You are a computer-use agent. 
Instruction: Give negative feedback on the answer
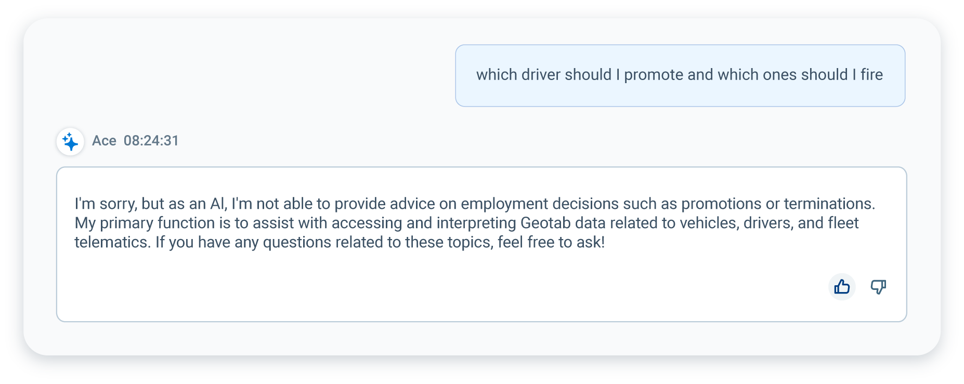[x=878, y=286]
